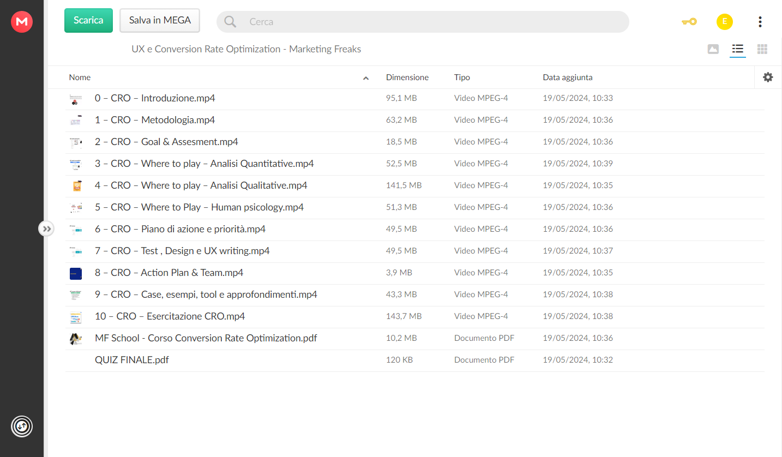Expand the collapsed sidebar with double chevron

(x=47, y=229)
